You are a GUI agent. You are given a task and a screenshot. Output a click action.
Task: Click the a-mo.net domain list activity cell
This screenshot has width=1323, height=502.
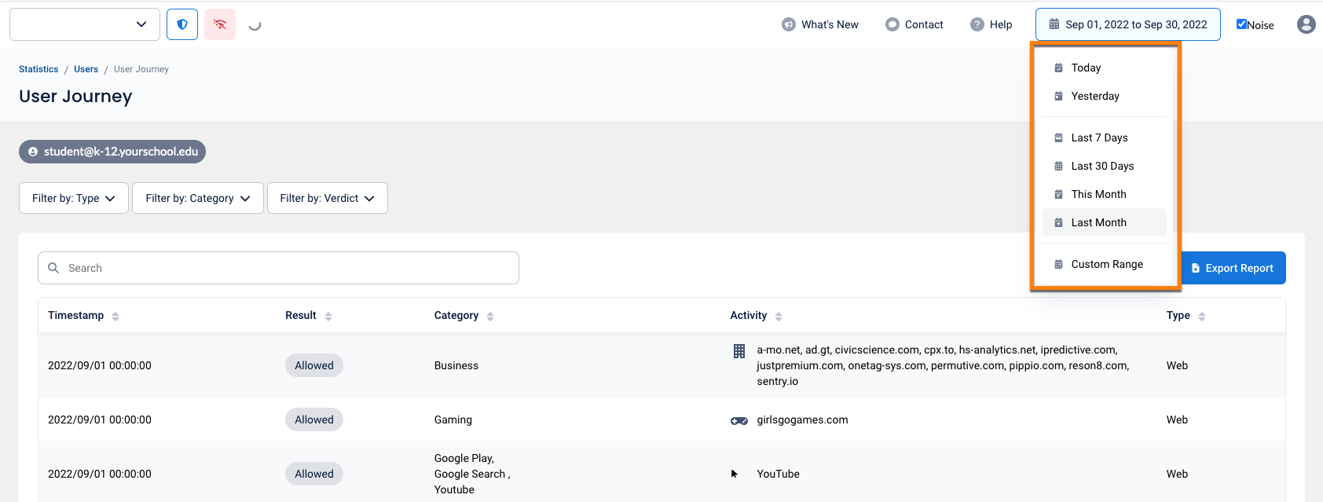pyautogui.click(x=943, y=365)
